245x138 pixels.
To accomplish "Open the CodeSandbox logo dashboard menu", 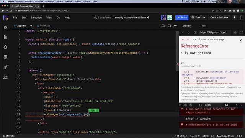I will [x=5, y=18].
